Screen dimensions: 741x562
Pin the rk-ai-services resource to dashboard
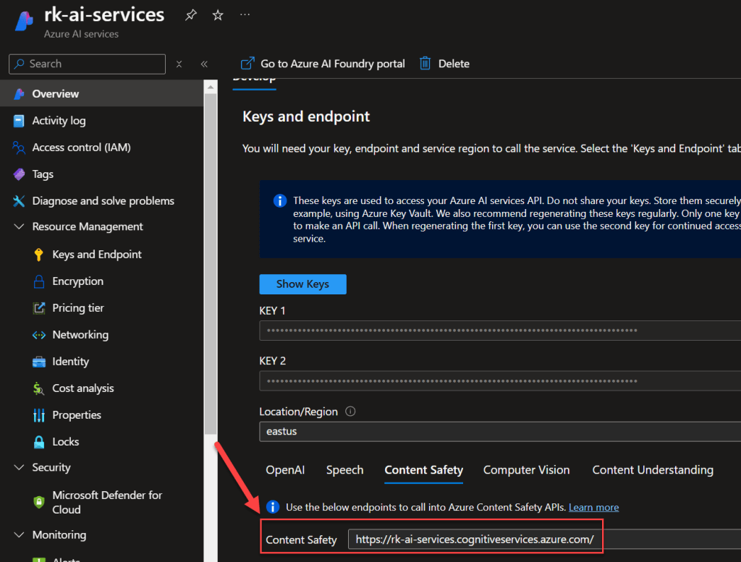pyautogui.click(x=191, y=14)
